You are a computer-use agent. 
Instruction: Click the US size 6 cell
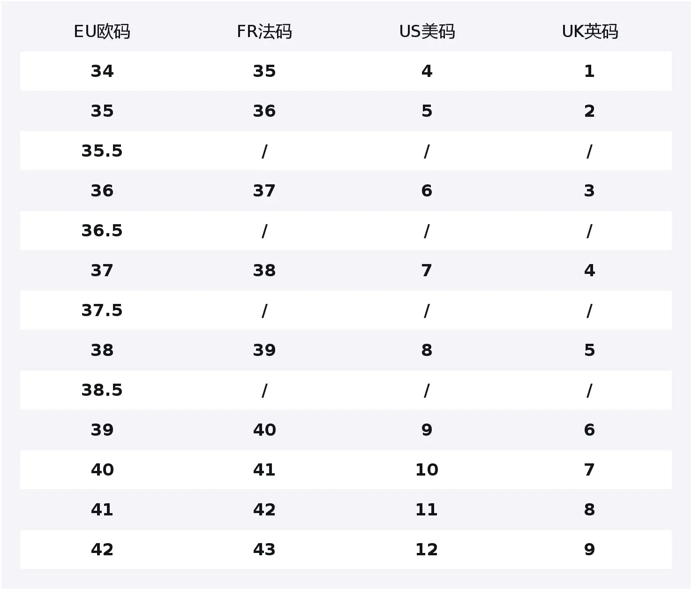[x=427, y=191]
